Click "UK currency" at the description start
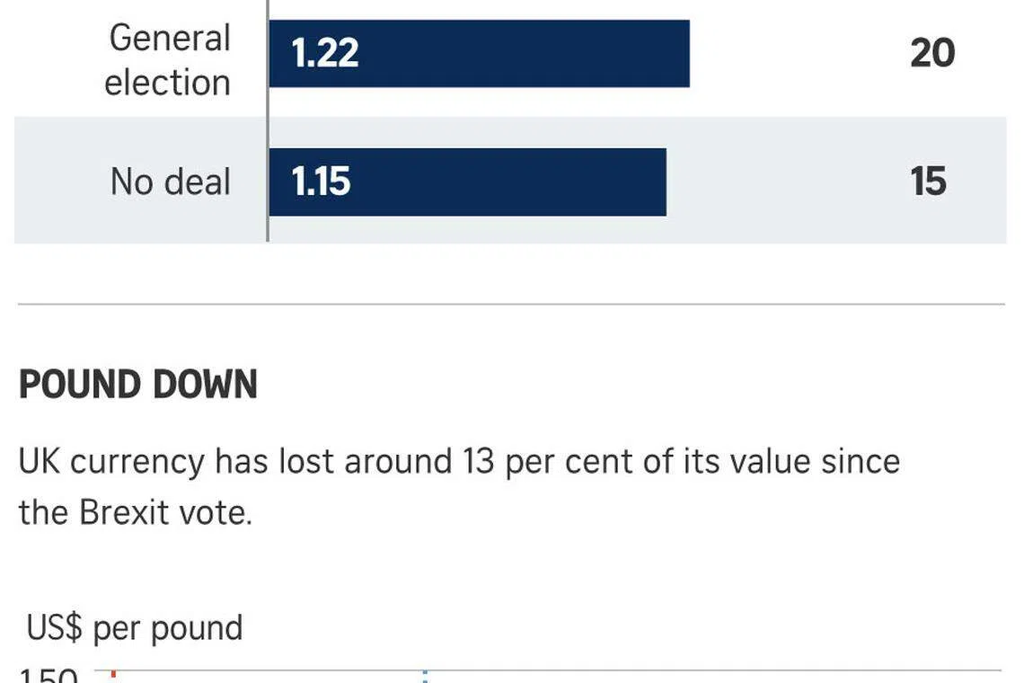The image size is (1024, 683). (111, 462)
